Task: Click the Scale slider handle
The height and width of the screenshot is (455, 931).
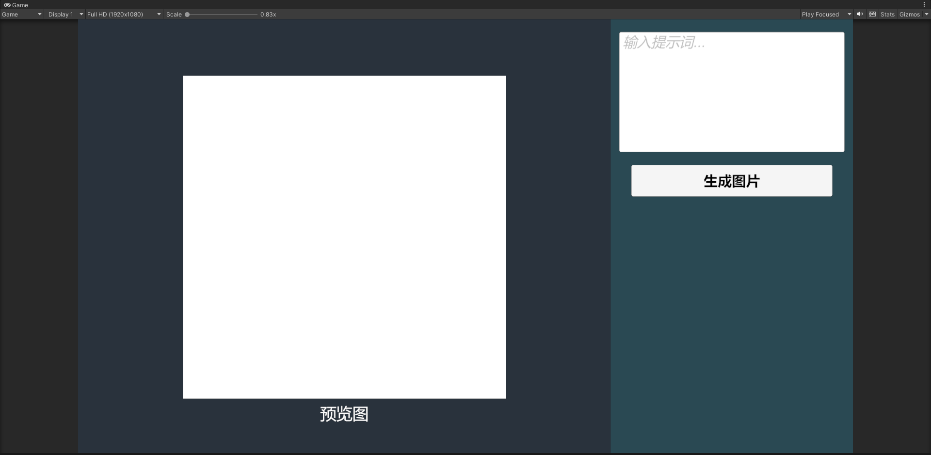Action: coord(187,15)
